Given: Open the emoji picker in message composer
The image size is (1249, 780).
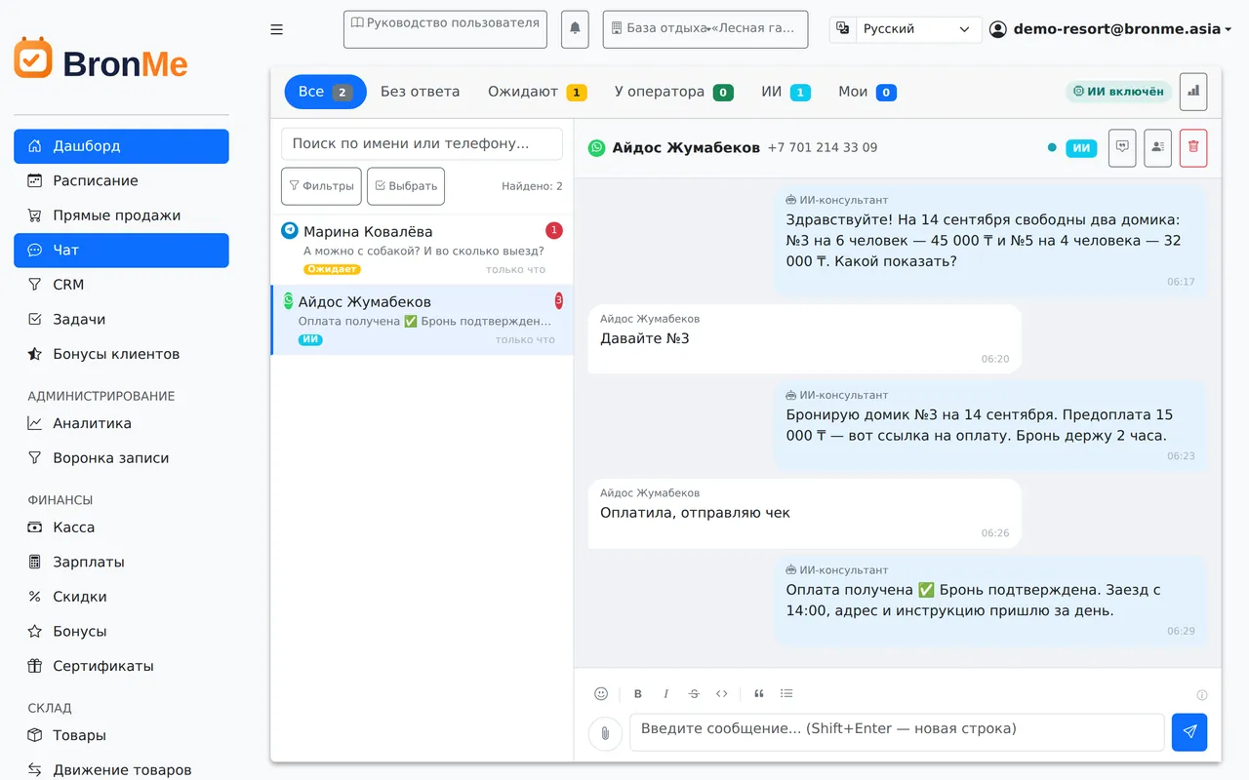Looking at the screenshot, I should [x=601, y=694].
